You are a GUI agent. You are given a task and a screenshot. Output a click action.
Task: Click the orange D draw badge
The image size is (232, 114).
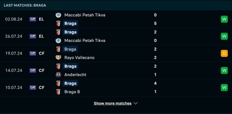click(224, 54)
